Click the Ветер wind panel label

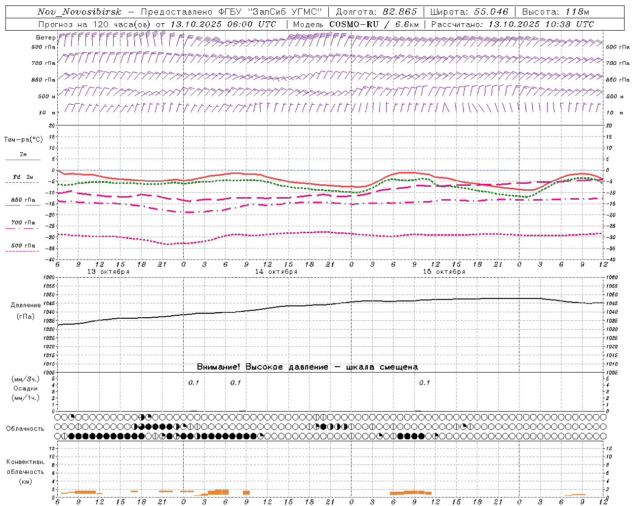tap(45, 38)
